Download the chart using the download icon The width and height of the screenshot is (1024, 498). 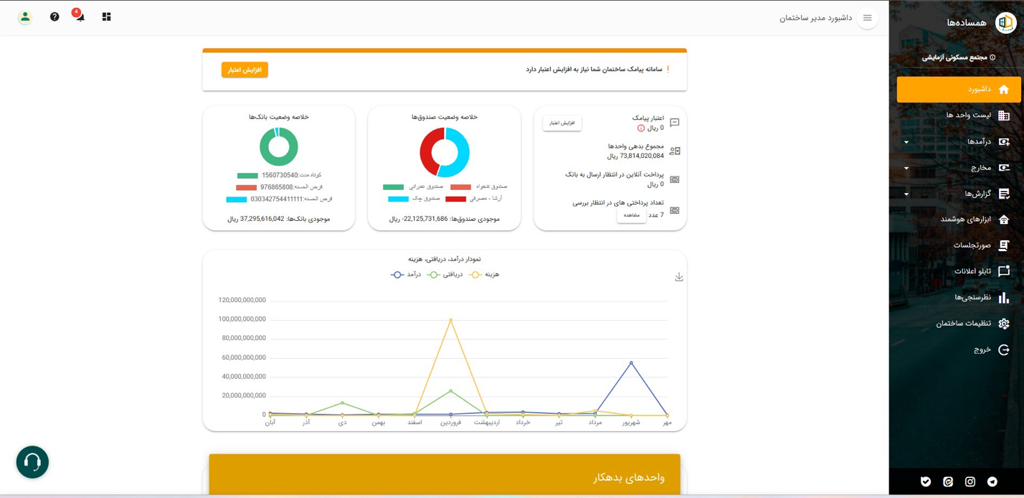click(x=678, y=277)
